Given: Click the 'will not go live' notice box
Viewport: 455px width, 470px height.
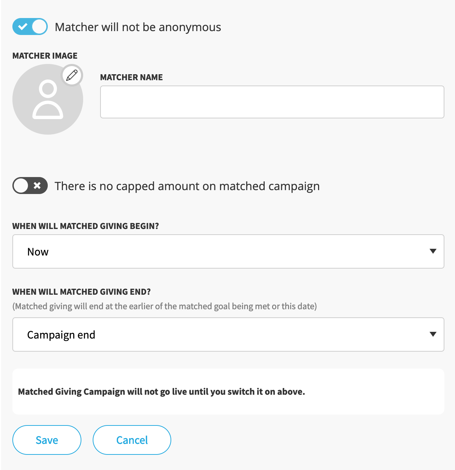Looking at the screenshot, I should tap(228, 392).
